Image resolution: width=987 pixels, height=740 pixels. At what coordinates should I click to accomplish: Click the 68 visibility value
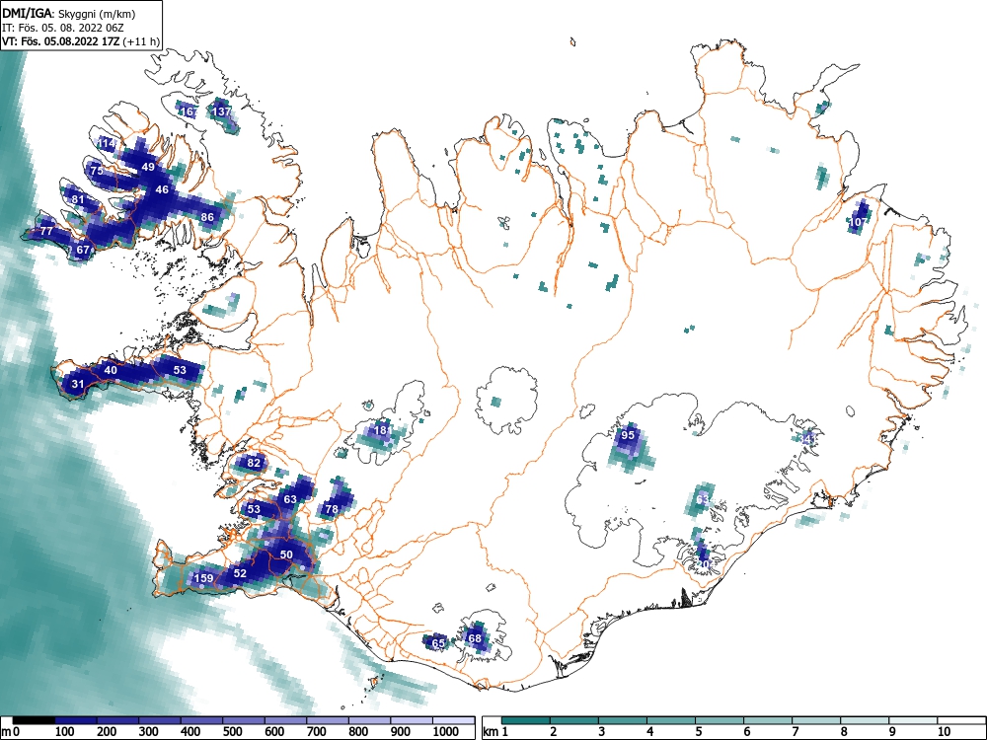475,638
